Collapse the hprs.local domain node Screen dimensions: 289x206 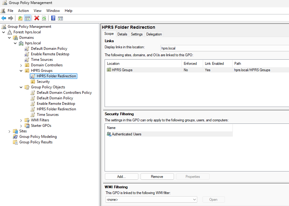[15, 43]
